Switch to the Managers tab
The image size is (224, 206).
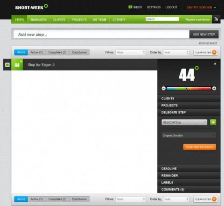(38, 20)
